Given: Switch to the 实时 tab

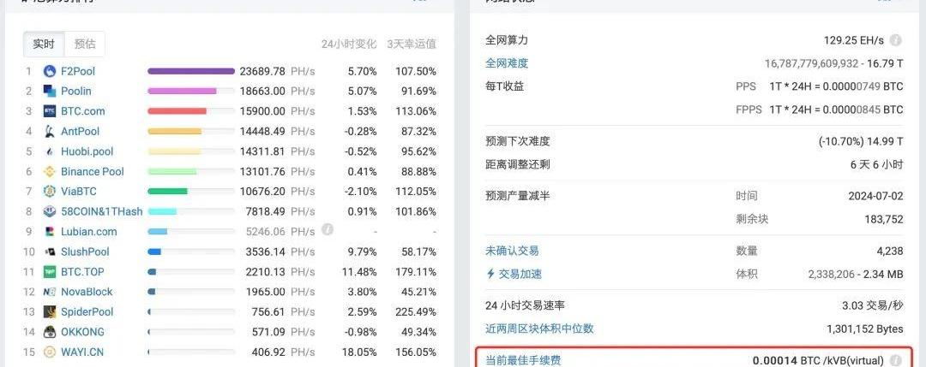Looking at the screenshot, I should tap(44, 44).
